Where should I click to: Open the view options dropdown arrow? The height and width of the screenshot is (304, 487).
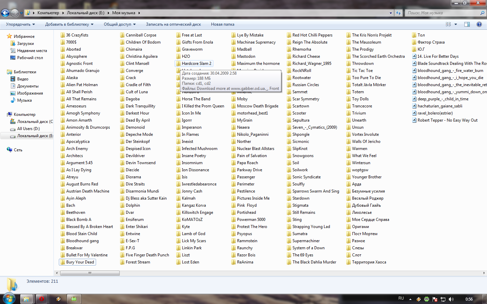pyautogui.click(x=456, y=24)
